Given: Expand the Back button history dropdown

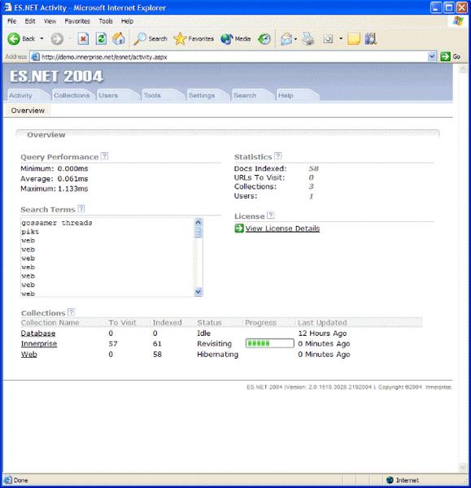Looking at the screenshot, I should point(41,39).
